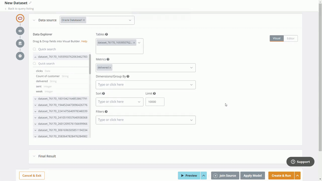Expand dataset_76170_1831042164853867791 in explorer
Image resolution: width=322 pixels, height=181 pixels.
pyautogui.click(x=35, y=99)
